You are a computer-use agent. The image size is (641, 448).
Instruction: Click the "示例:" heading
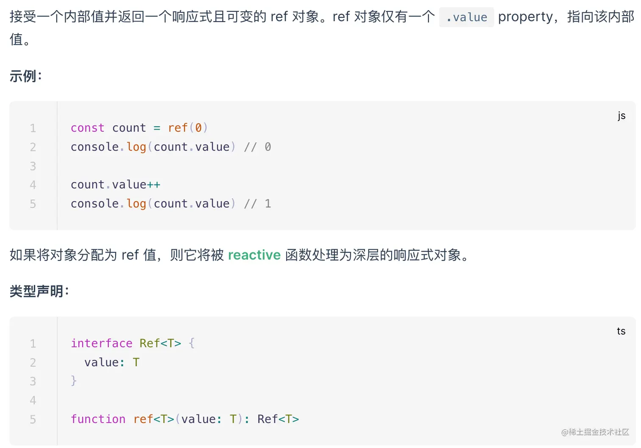click(x=26, y=76)
